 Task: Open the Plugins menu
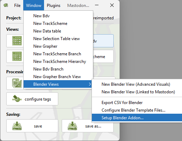[53, 5]
